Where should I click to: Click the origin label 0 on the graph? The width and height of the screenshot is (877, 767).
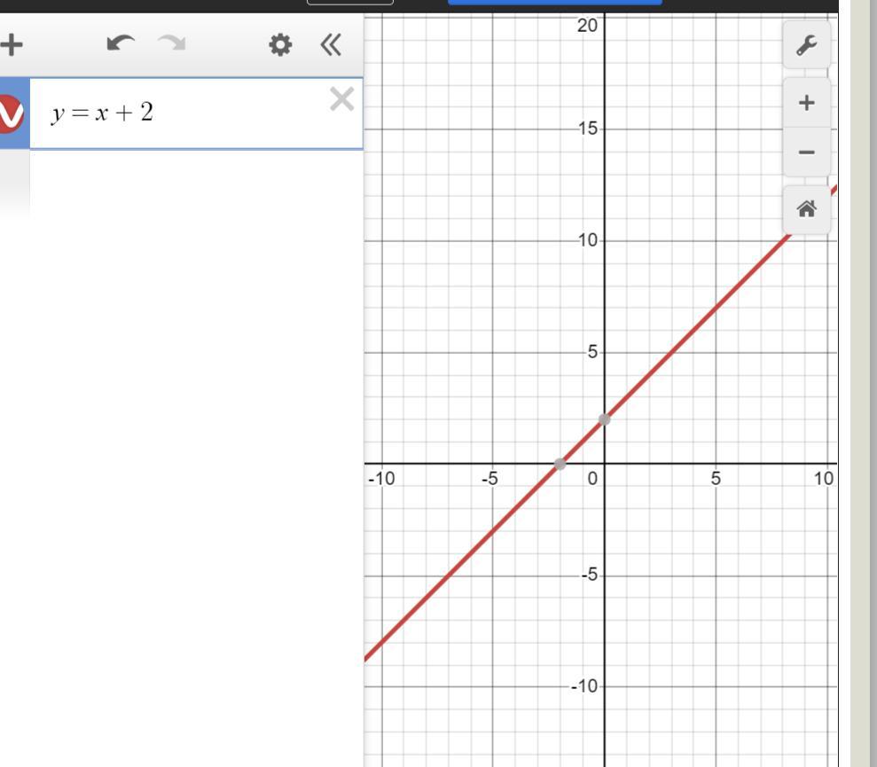point(592,479)
